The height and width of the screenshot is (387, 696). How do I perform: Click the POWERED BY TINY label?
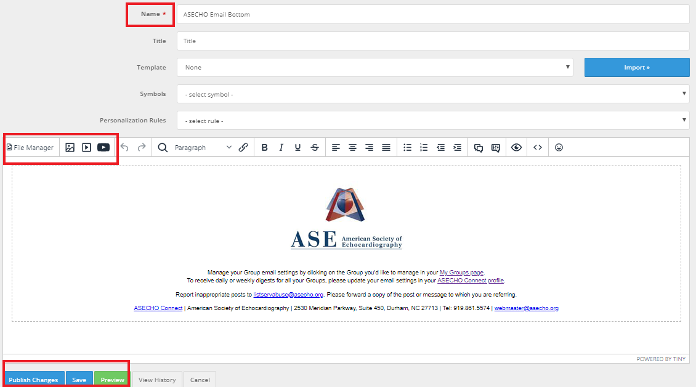pos(661,359)
